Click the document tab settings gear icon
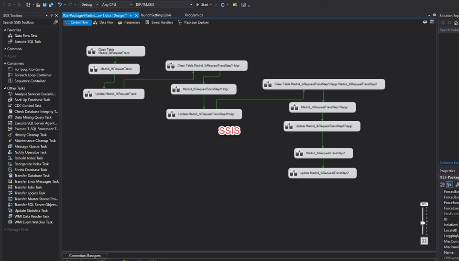 click(435, 15)
